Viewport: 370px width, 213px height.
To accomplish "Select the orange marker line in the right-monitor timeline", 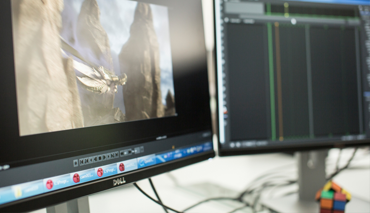I will click(279, 81).
